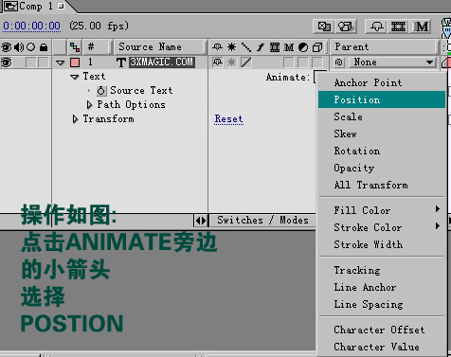Choose Rotation from Animate menu
The width and height of the screenshot is (451, 357).
[382, 151]
